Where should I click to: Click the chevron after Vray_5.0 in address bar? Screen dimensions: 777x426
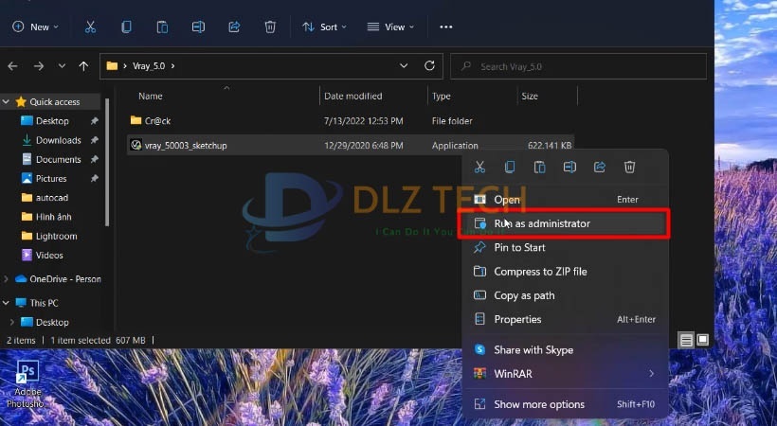click(173, 66)
